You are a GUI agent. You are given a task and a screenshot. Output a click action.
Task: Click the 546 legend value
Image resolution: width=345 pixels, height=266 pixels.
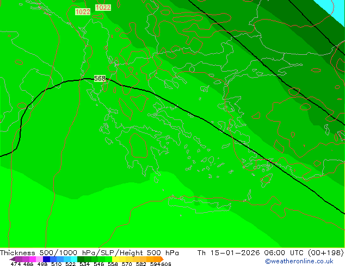pyautogui.click(x=99, y=264)
